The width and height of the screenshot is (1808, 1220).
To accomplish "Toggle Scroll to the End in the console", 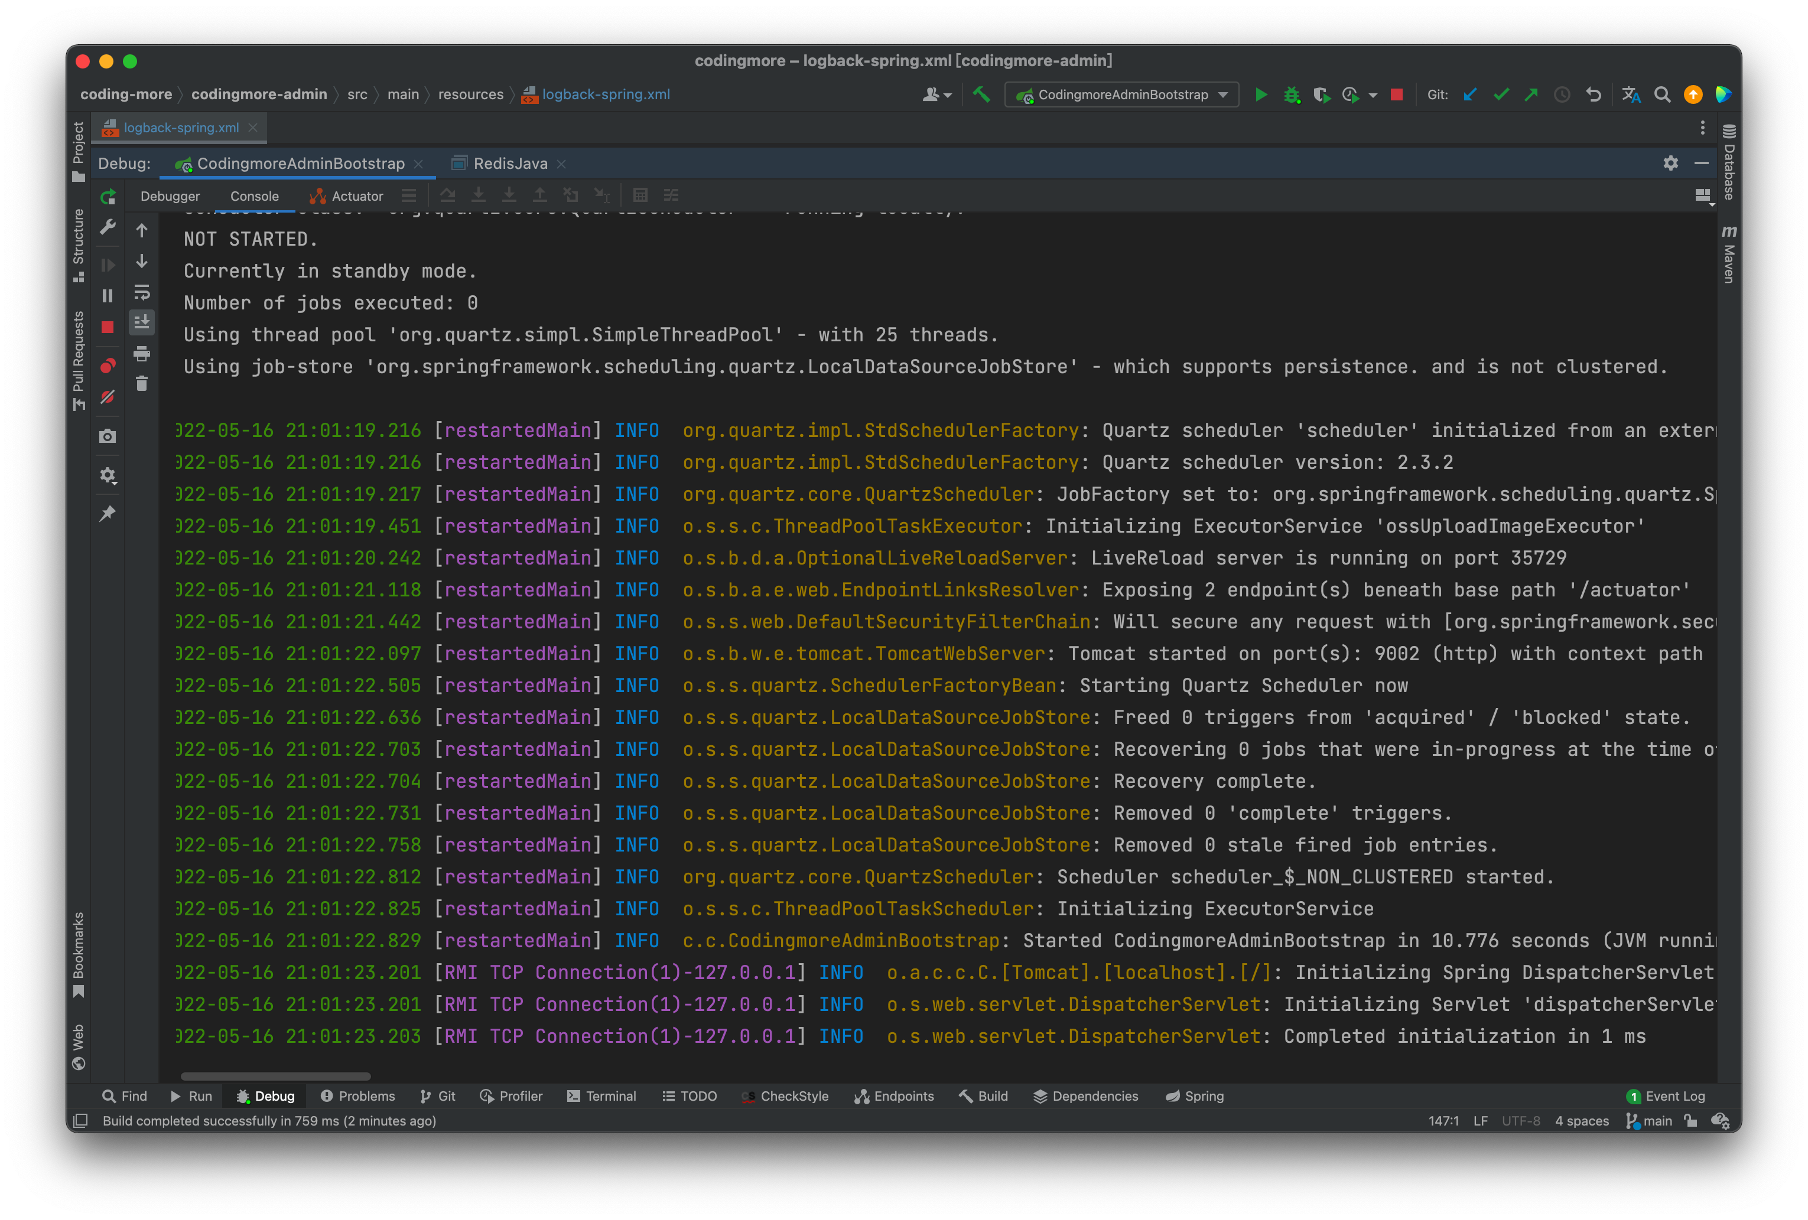I will coord(142,322).
